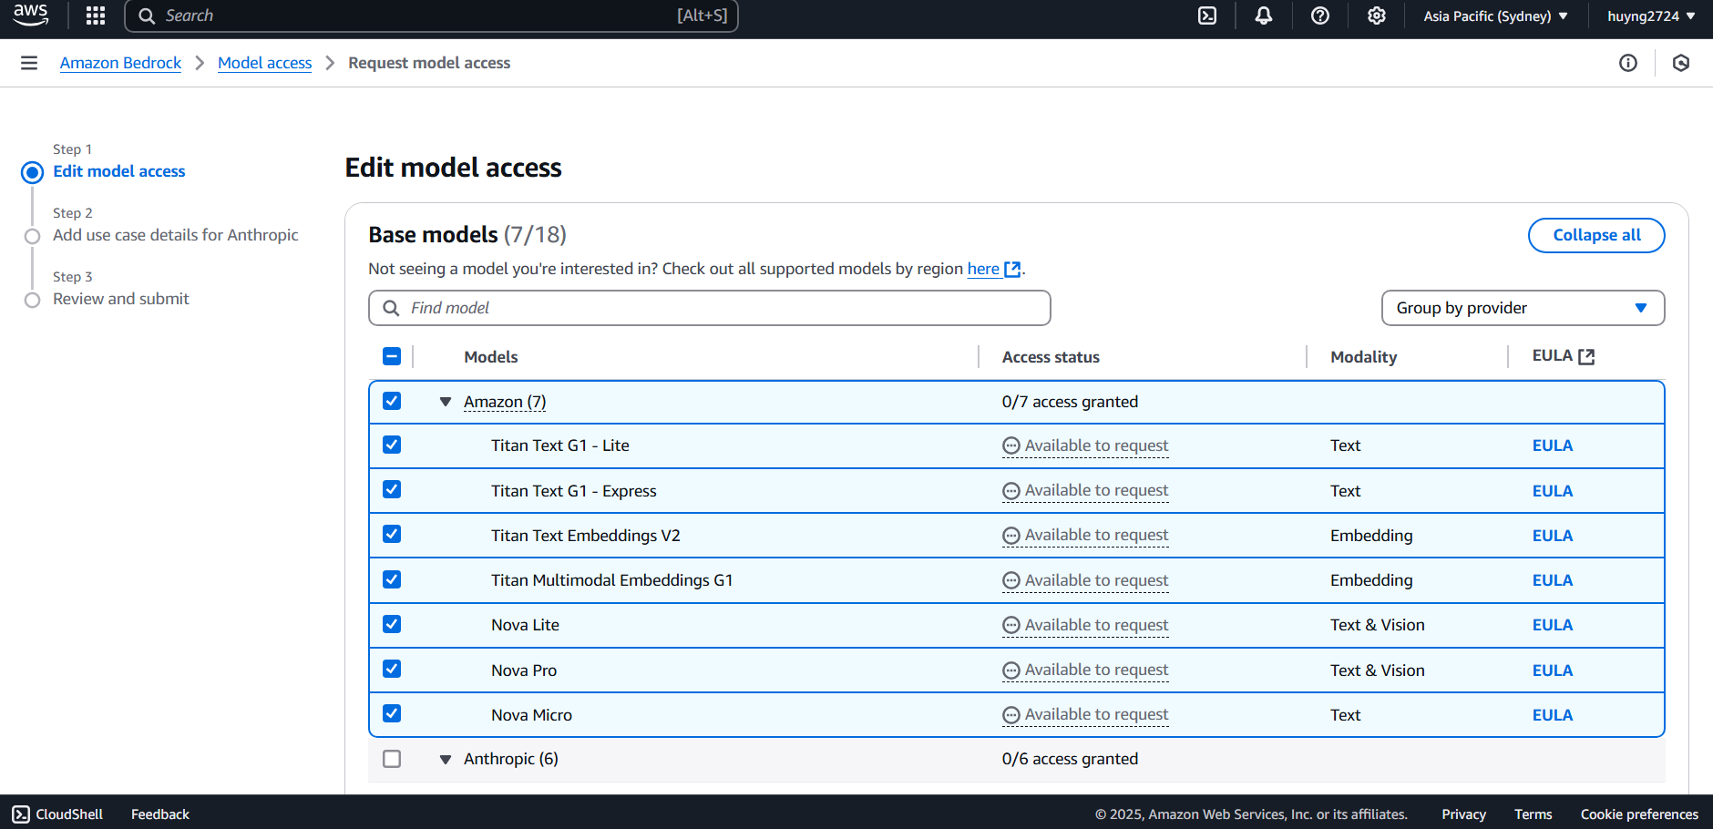This screenshot has height=829, width=1713.
Task: Uncheck Titan Text G1 - Express checkbox
Action: coord(392,489)
